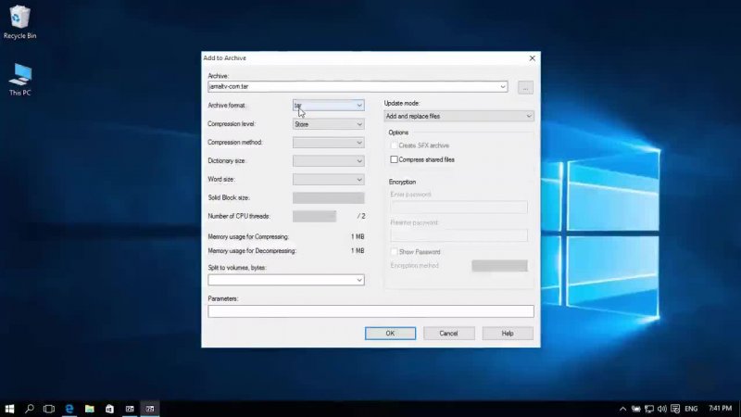Open the Recycle Bin desktop icon

tap(19, 19)
